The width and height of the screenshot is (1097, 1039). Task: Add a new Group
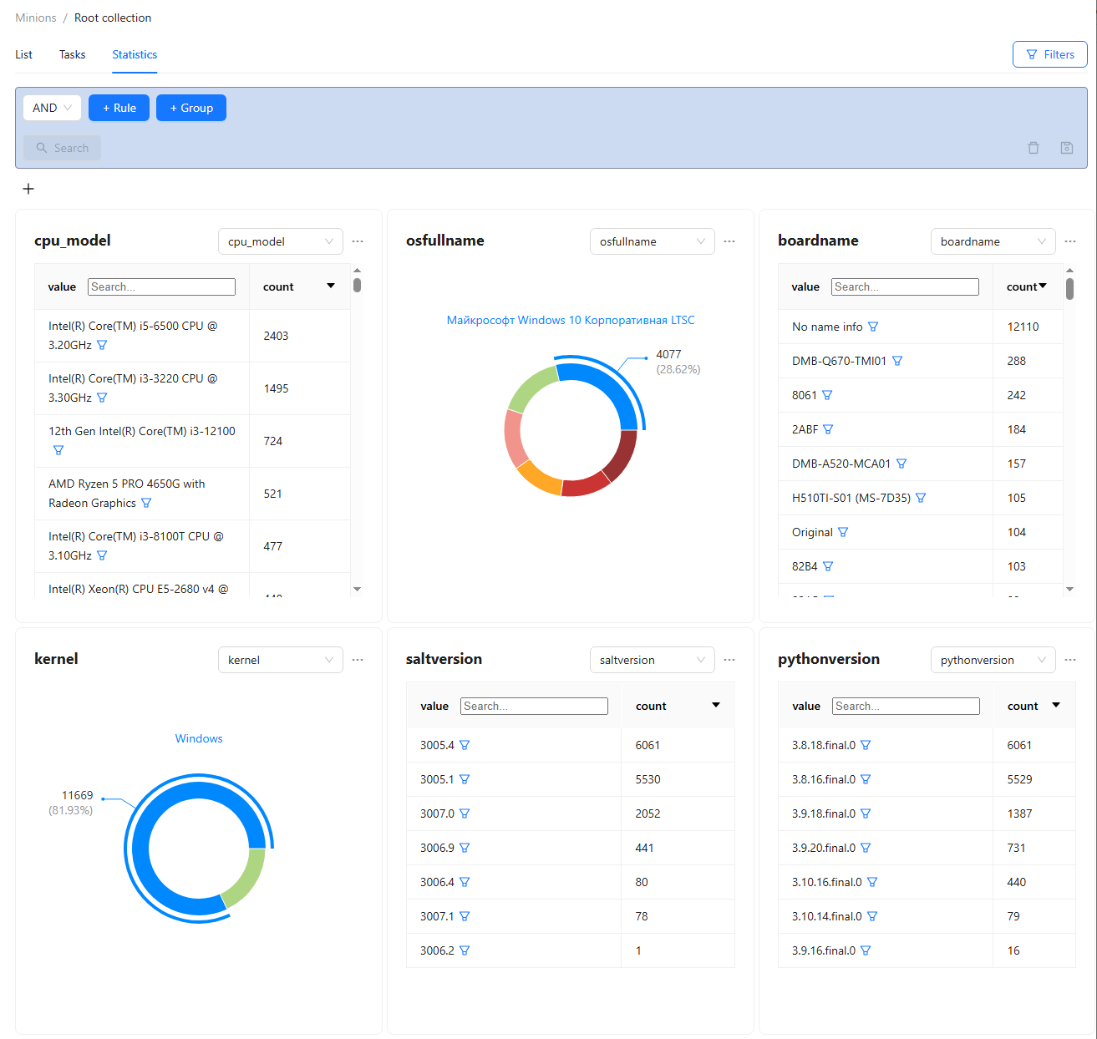191,108
